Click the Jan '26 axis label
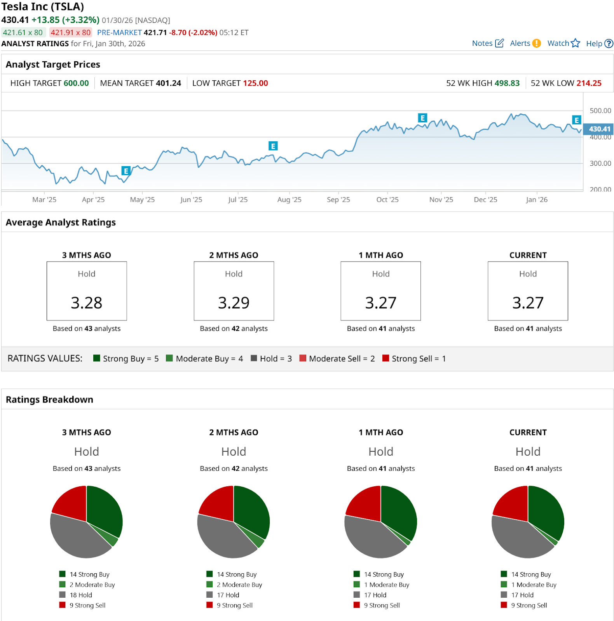Screen dimensions: 614x621 (537, 199)
